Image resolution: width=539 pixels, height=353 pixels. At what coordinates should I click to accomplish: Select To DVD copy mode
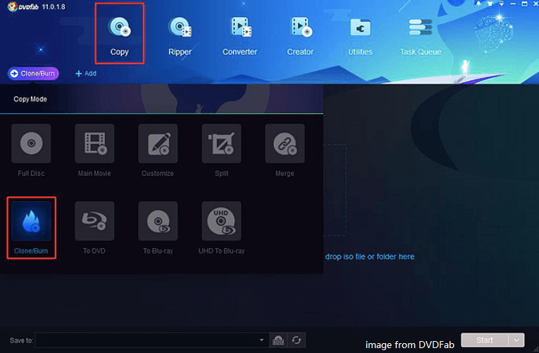click(x=94, y=228)
